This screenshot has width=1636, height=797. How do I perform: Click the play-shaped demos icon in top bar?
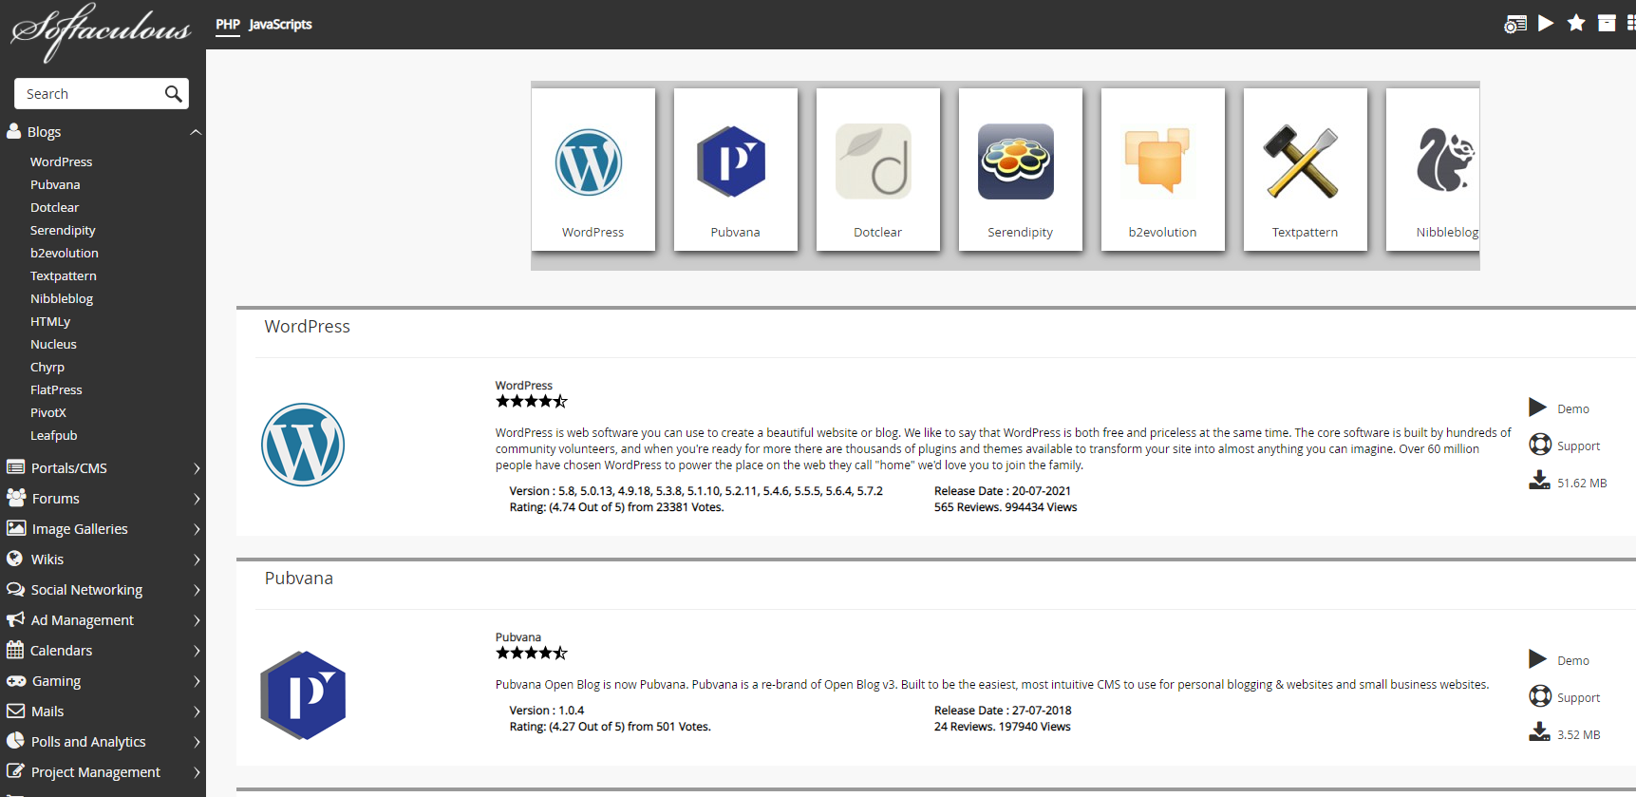(x=1546, y=23)
